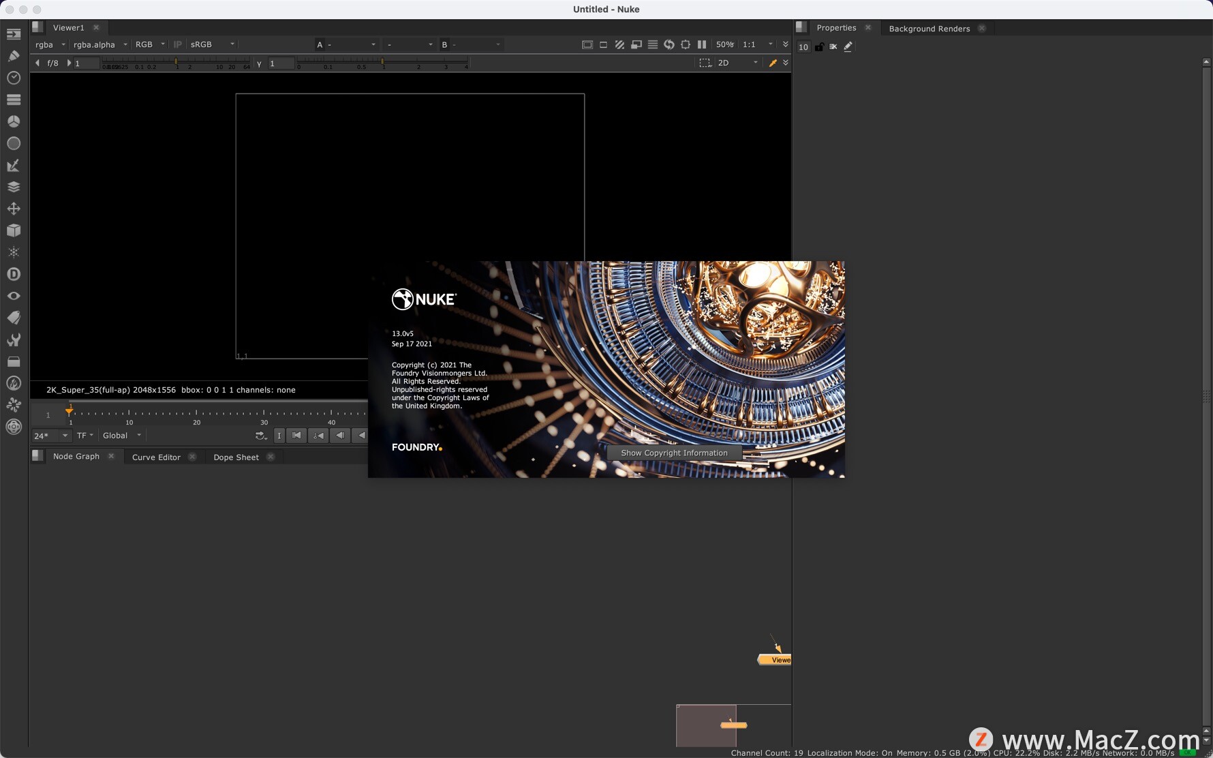This screenshot has height=758, width=1213.
Task: Open the Time nodes clock menu
Action: coord(14,78)
